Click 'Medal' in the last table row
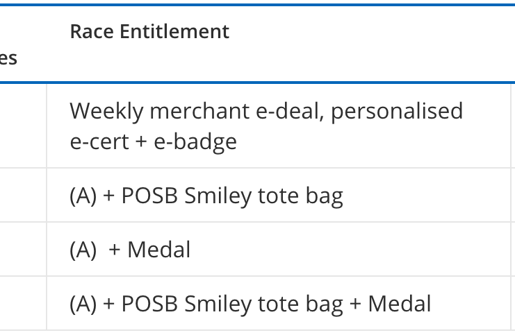 point(400,304)
